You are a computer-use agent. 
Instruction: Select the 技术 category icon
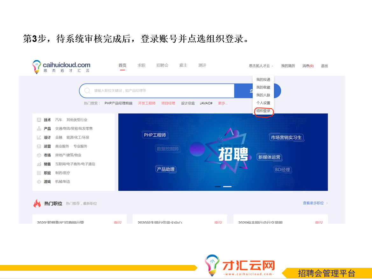click(x=39, y=120)
